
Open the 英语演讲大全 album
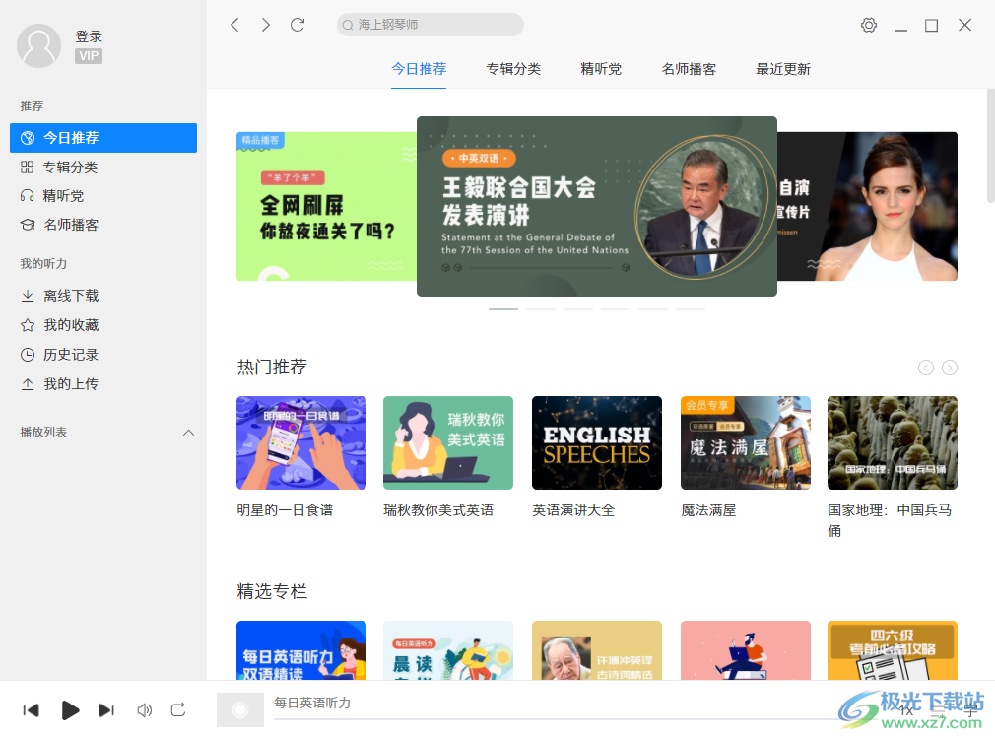(596, 442)
